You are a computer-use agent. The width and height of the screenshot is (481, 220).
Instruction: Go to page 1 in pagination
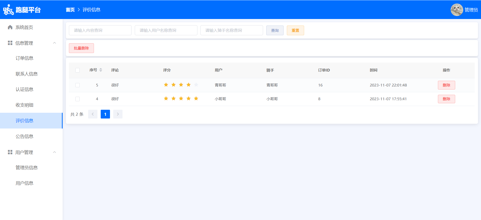pyautogui.click(x=105, y=114)
